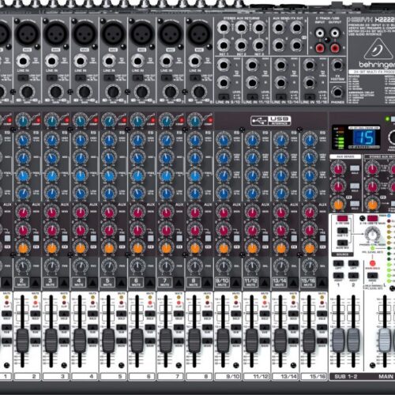Click the channel 15/16 balance knob
The width and height of the screenshot is (395, 395).
310,266
